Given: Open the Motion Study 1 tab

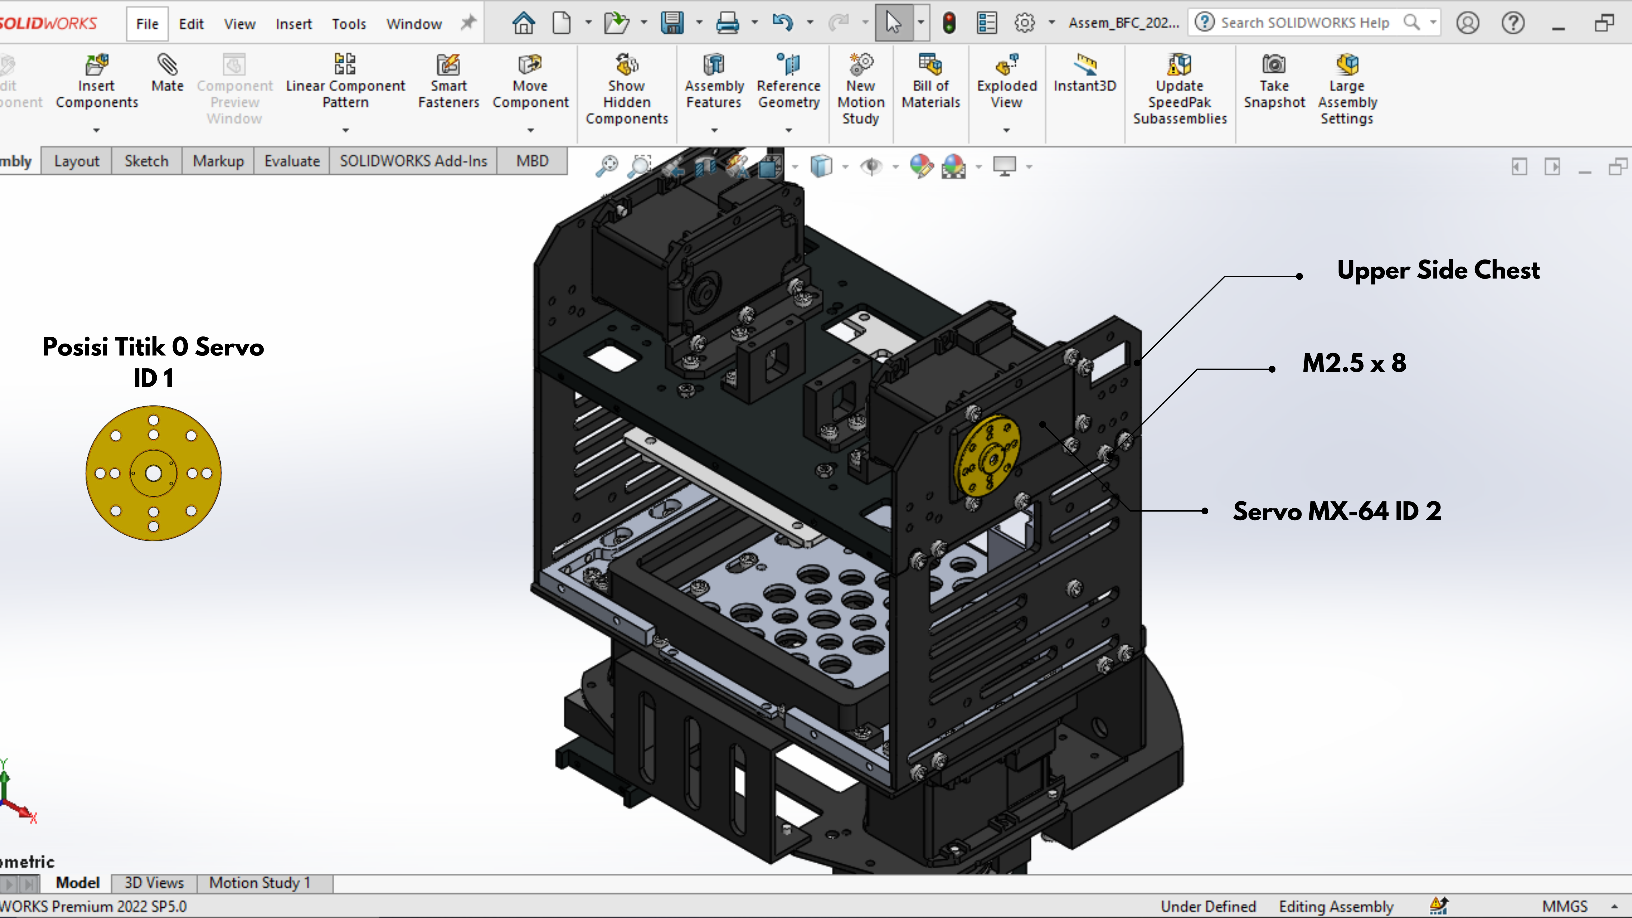Looking at the screenshot, I should click(x=260, y=883).
